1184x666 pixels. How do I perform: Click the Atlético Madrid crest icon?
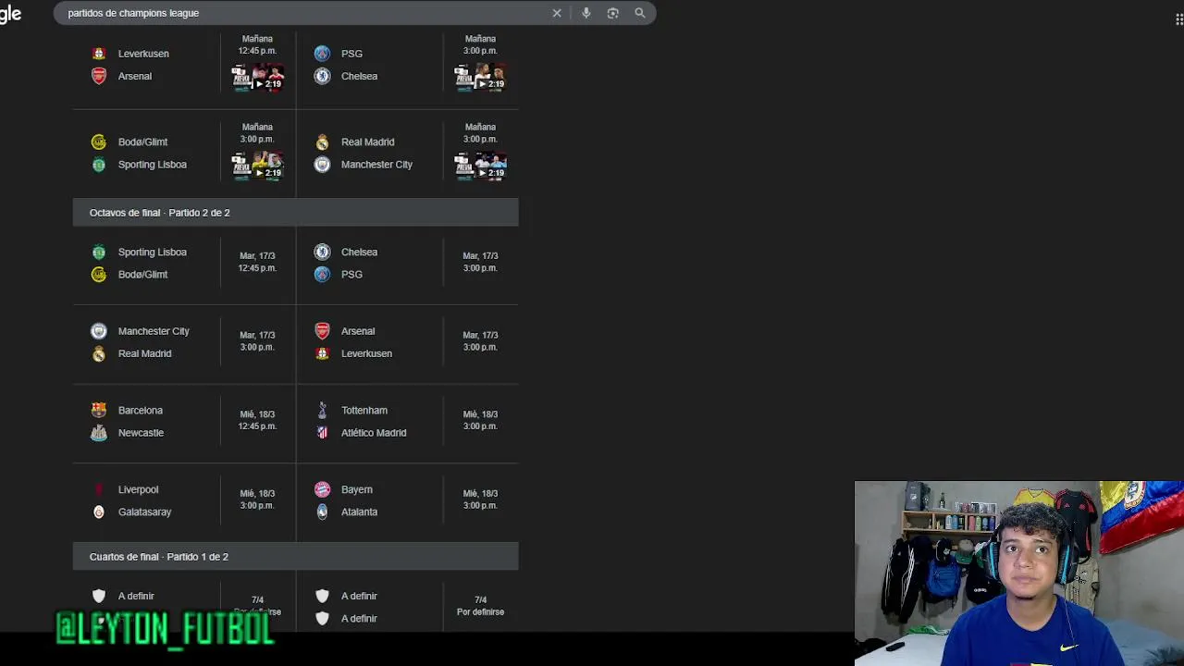click(322, 433)
